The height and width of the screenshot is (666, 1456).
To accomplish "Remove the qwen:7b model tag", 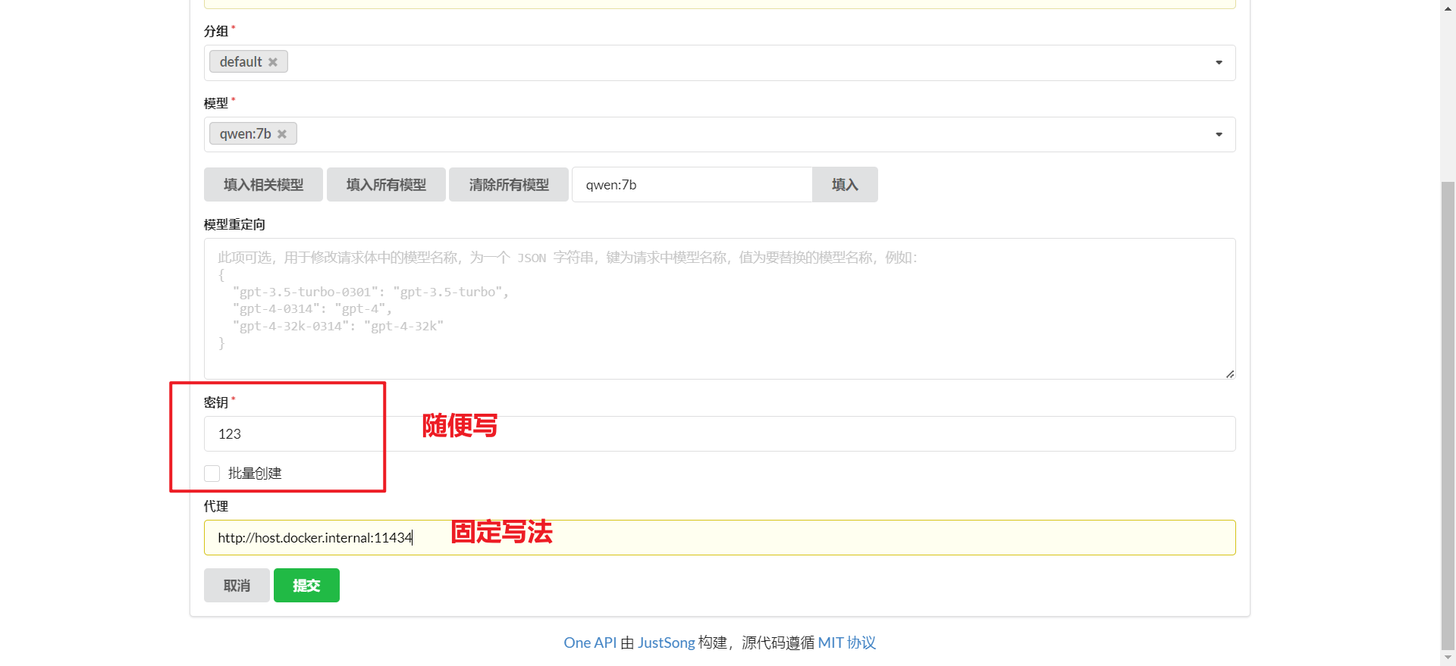I will 282,134.
